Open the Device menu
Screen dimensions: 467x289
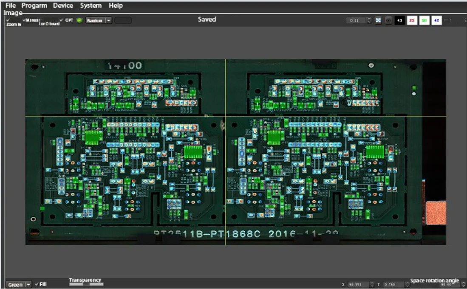[x=63, y=6]
